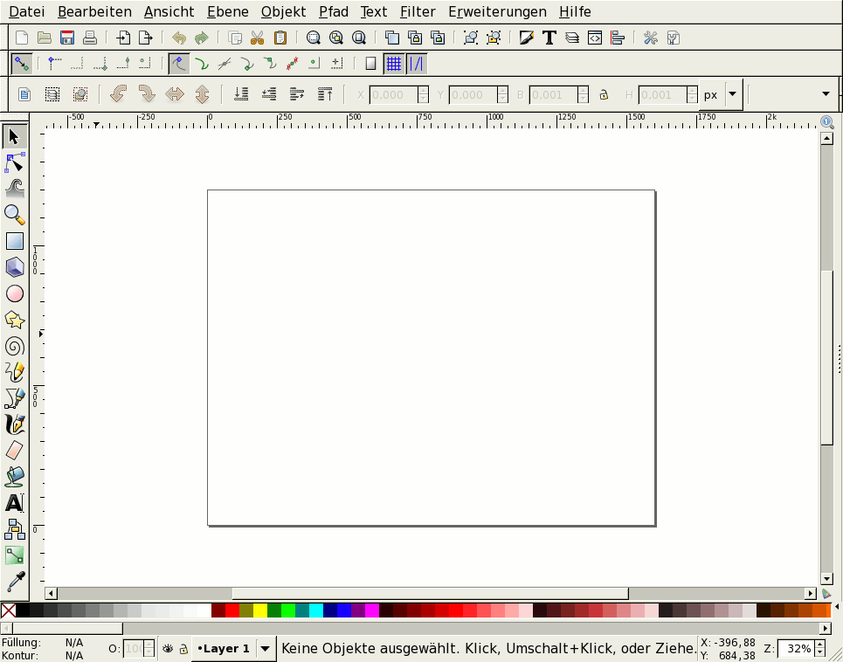Click the Save document icon
This screenshot has height=662, width=843.
click(66, 38)
